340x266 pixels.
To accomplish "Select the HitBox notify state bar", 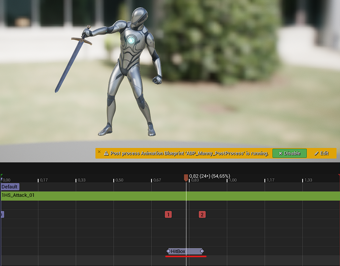I will click(185, 251).
